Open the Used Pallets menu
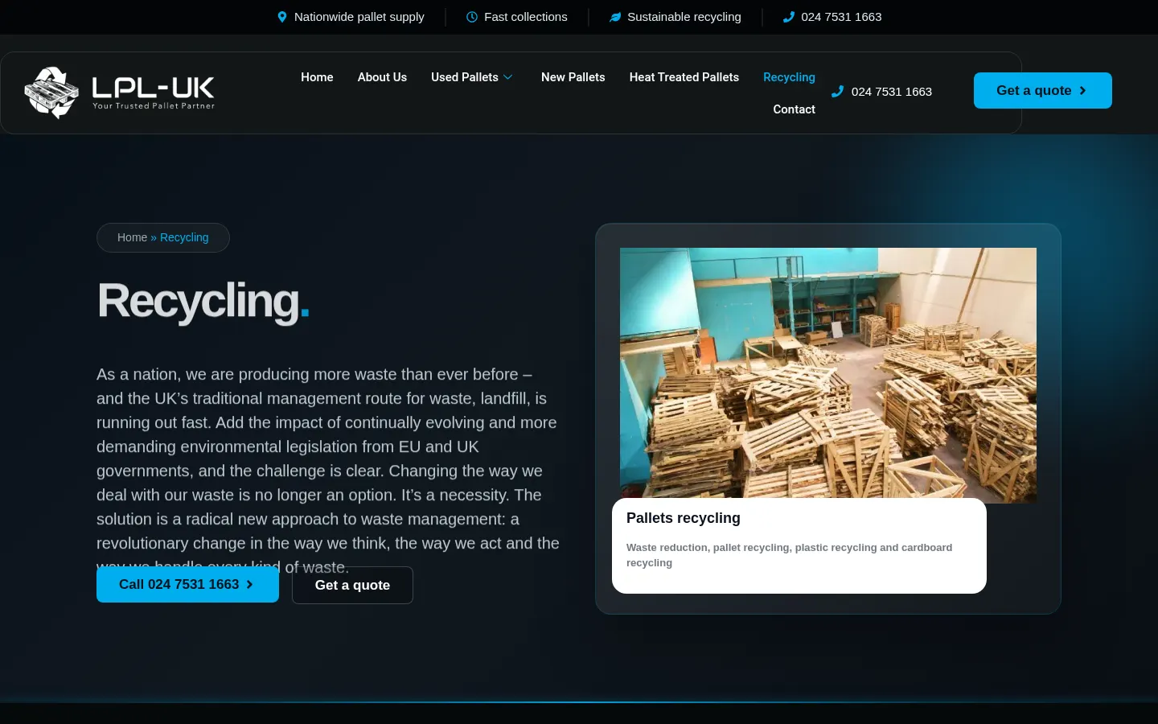1158x724 pixels. tap(465, 77)
